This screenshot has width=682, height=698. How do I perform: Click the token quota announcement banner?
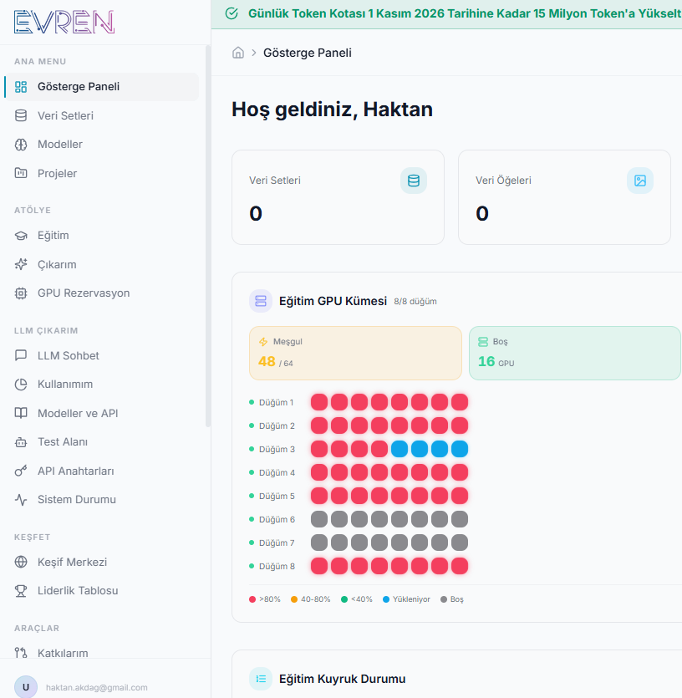coord(446,14)
